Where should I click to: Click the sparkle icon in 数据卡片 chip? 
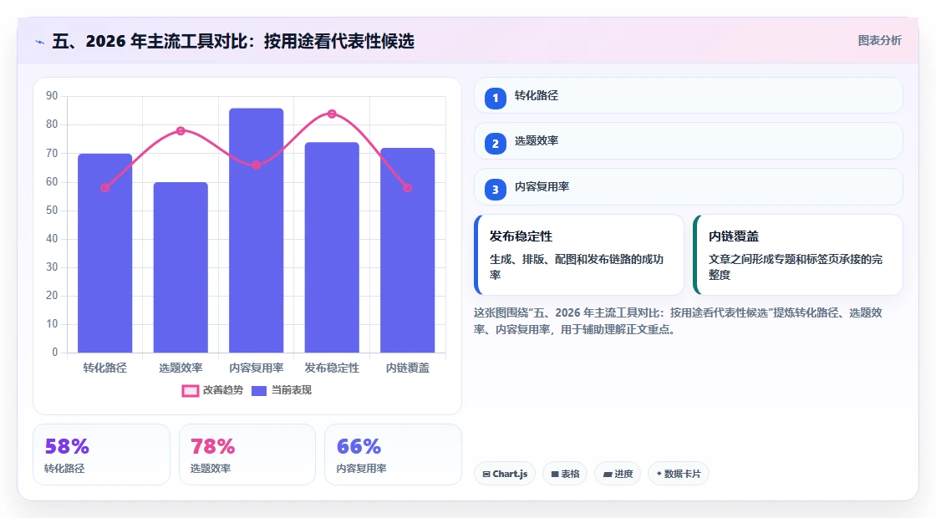pos(659,474)
